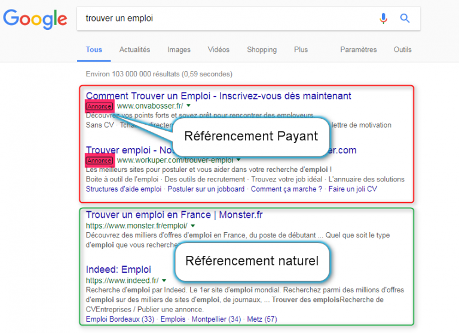The width and height of the screenshot is (459, 333).
Task: Go to the Vidéos tab
Action: pos(218,50)
